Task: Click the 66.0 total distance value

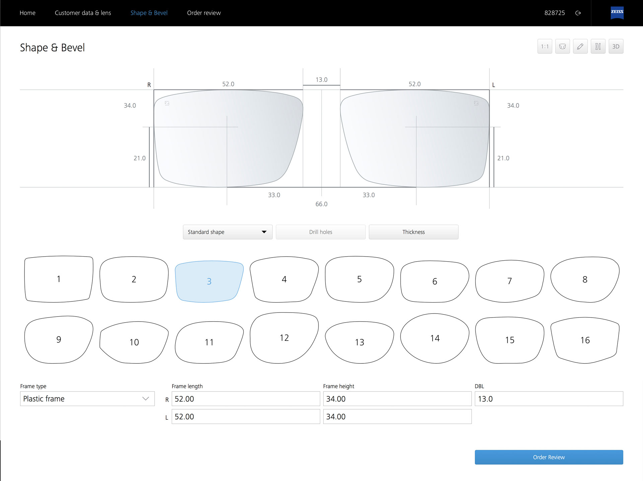Action: point(321,204)
